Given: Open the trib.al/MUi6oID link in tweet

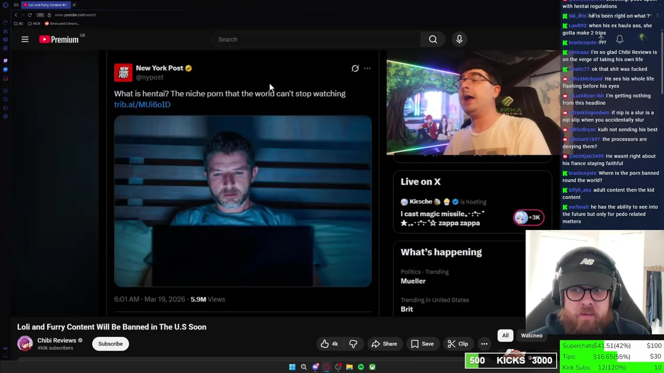Looking at the screenshot, I should click(142, 105).
